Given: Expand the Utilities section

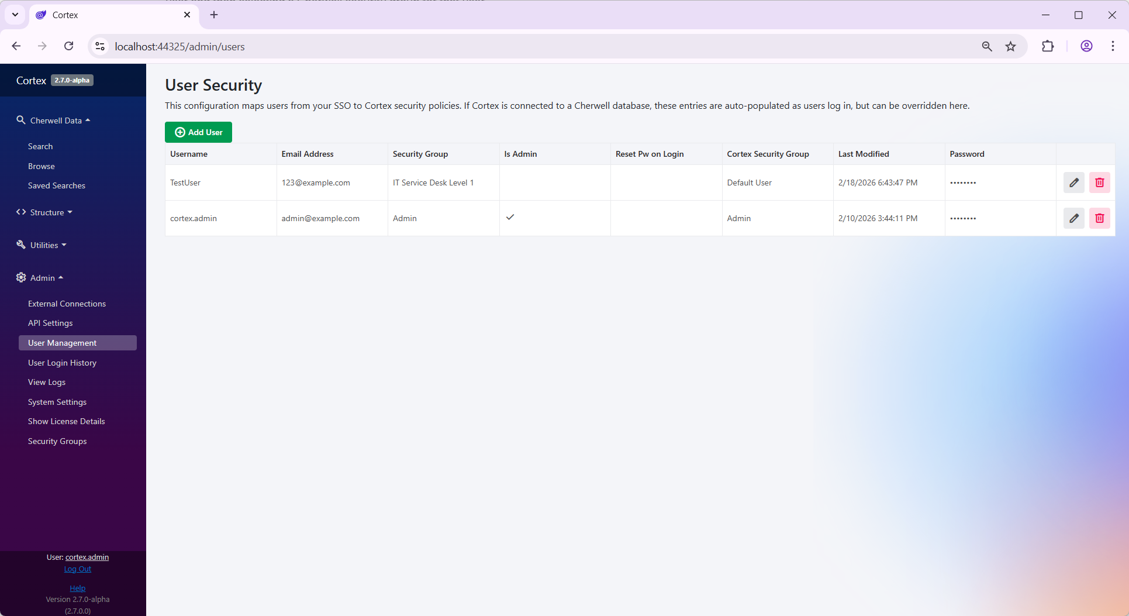Looking at the screenshot, I should pyautogui.click(x=44, y=245).
